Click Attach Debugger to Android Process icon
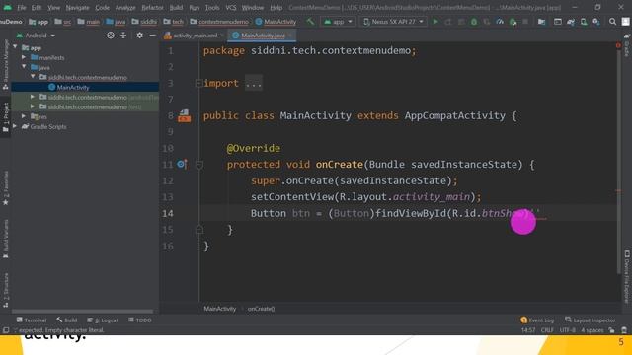The image size is (632, 355). (513, 22)
